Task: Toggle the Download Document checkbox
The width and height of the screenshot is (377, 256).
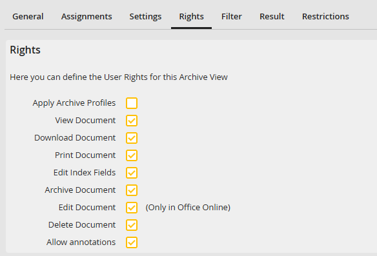Action: click(x=132, y=138)
